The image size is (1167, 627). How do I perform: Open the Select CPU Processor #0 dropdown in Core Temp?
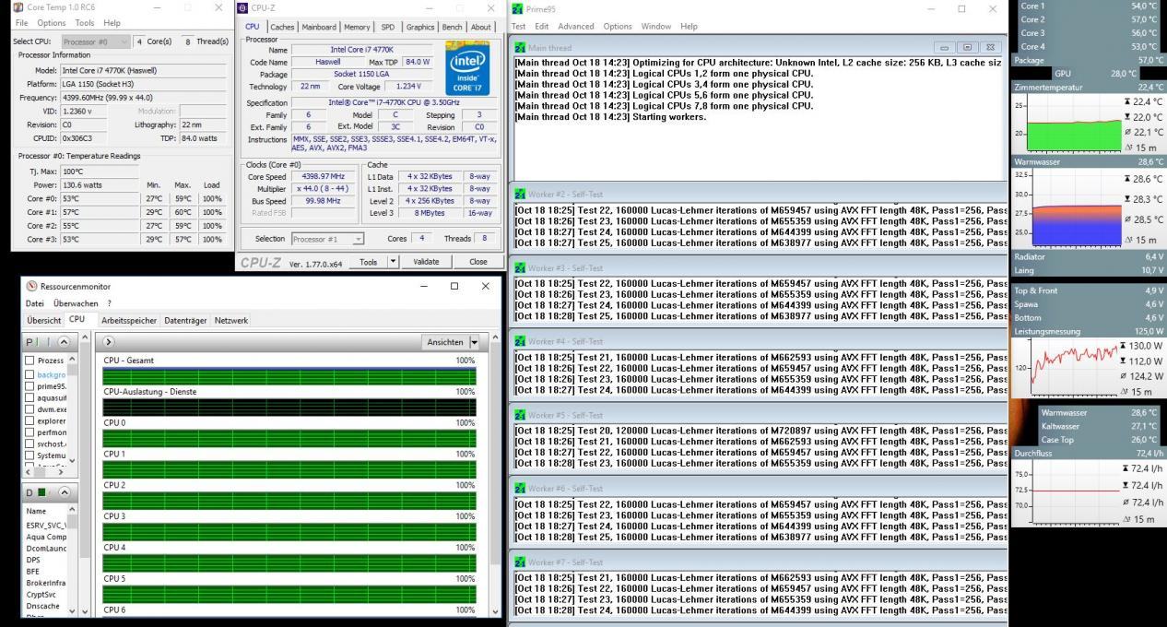click(x=96, y=41)
